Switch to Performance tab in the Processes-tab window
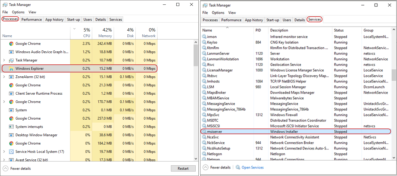397x176 pixels. pyautogui.click(x=32, y=20)
